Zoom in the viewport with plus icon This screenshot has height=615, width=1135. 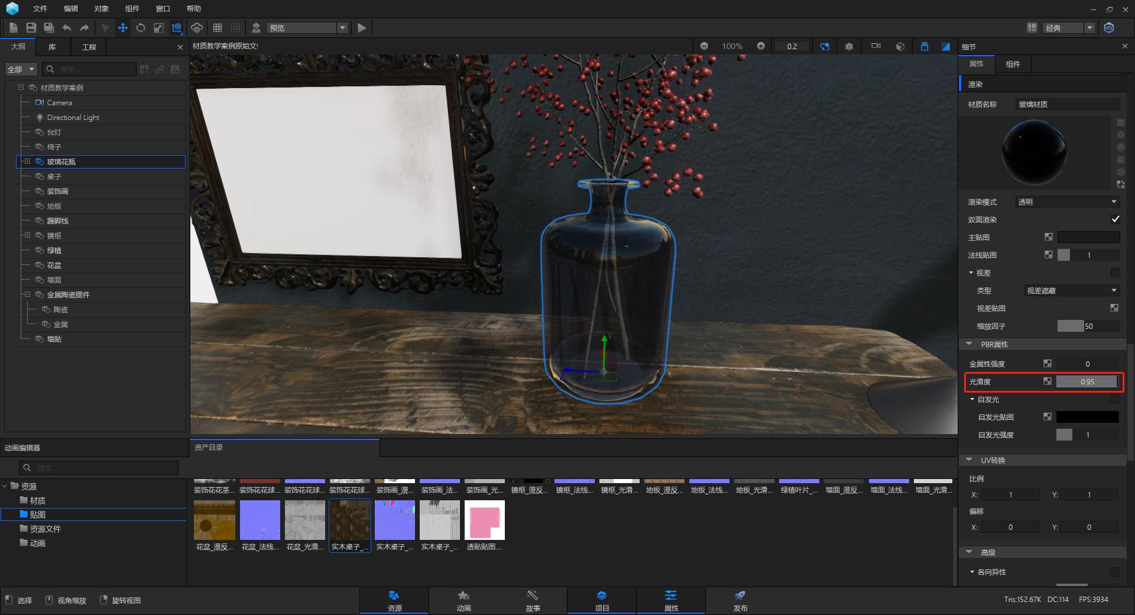click(x=761, y=46)
